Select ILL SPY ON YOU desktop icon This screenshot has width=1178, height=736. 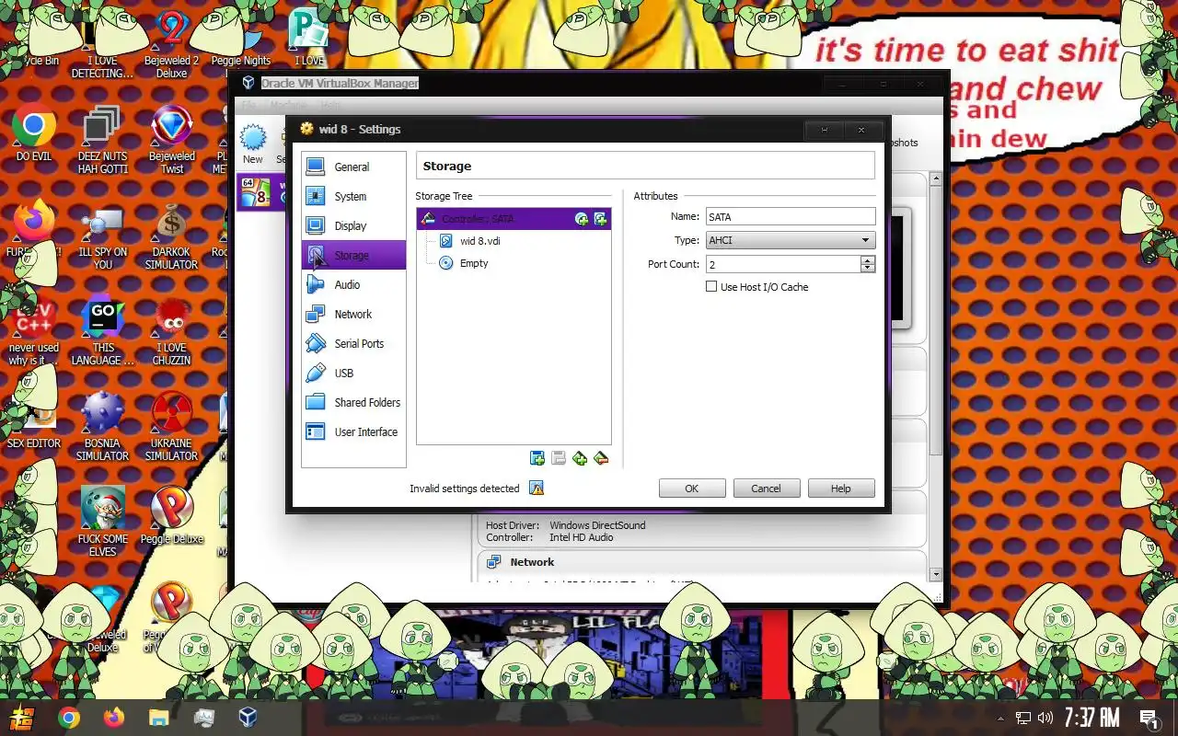tap(102, 237)
